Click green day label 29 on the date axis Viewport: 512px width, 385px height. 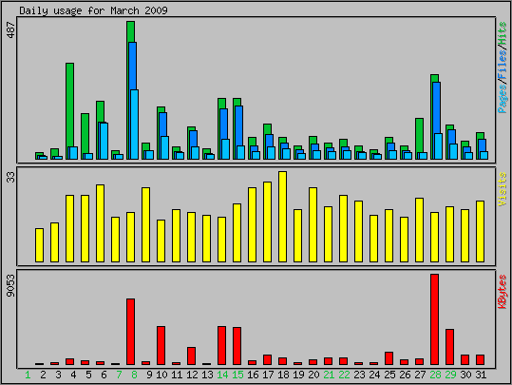(x=450, y=375)
